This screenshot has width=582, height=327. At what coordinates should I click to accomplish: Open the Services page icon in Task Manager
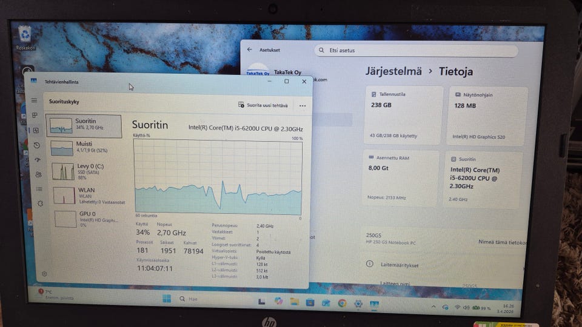point(40,203)
